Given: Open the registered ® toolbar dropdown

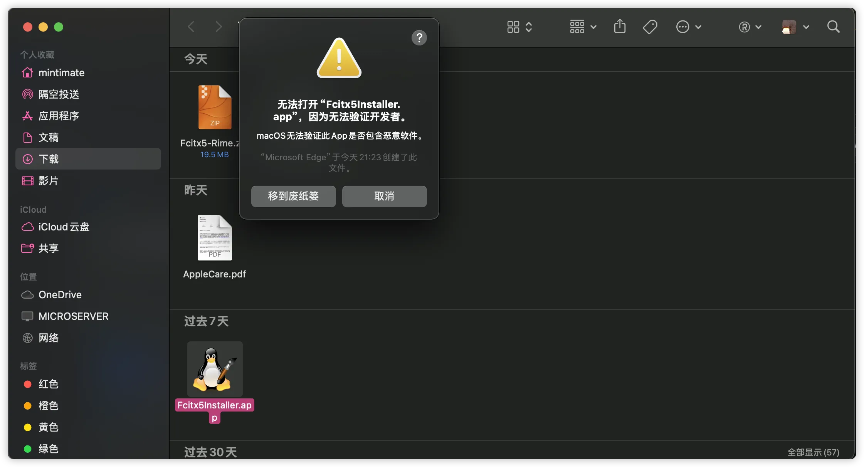Looking at the screenshot, I should pyautogui.click(x=750, y=27).
